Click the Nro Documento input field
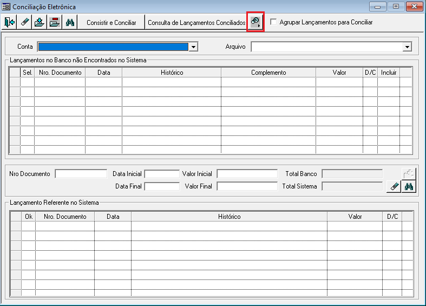The image size is (426, 306). [81, 174]
